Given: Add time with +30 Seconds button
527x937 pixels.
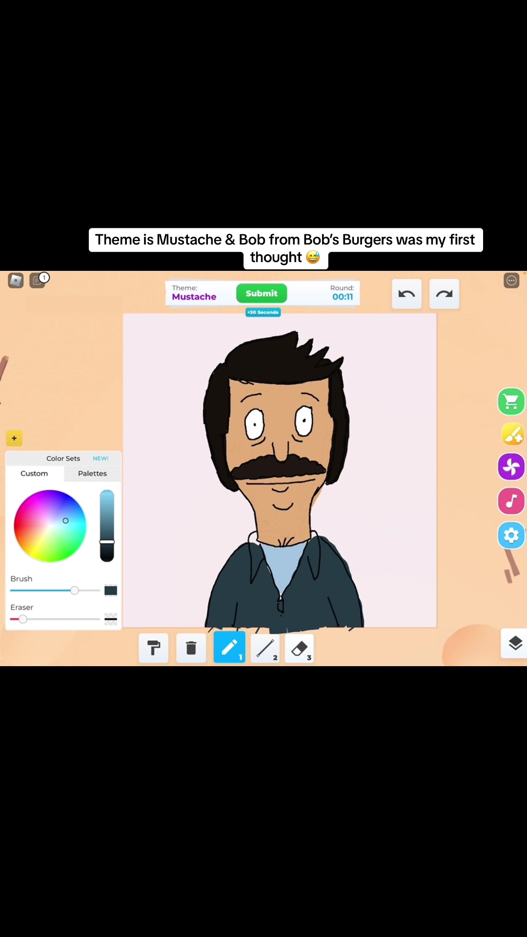Looking at the screenshot, I should click(263, 312).
